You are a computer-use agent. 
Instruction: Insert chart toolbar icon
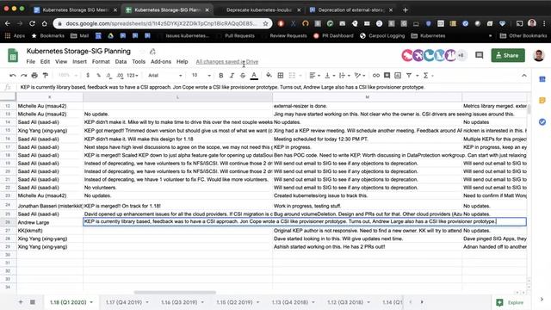(398, 75)
